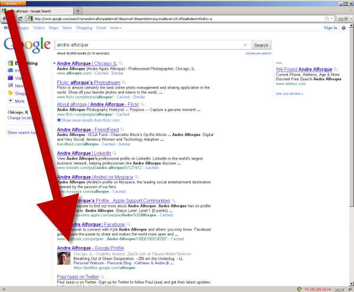
Task: Open Cached link for alforque.com result
Action: [x=101, y=73]
